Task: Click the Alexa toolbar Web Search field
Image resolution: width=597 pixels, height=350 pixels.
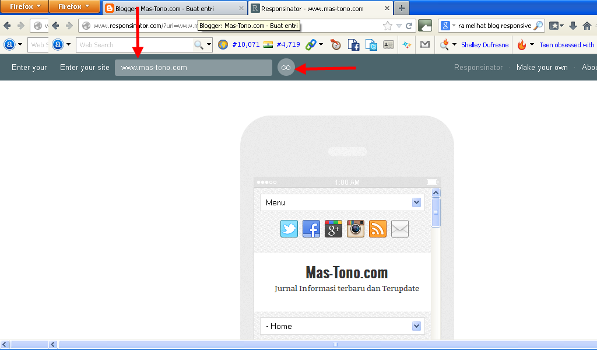Action: [x=135, y=45]
